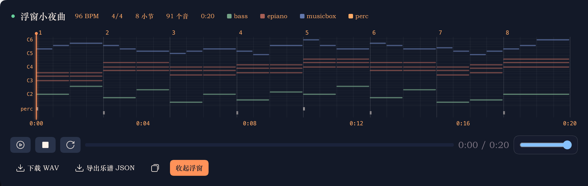Adjust the volume slider knob

click(x=567, y=145)
